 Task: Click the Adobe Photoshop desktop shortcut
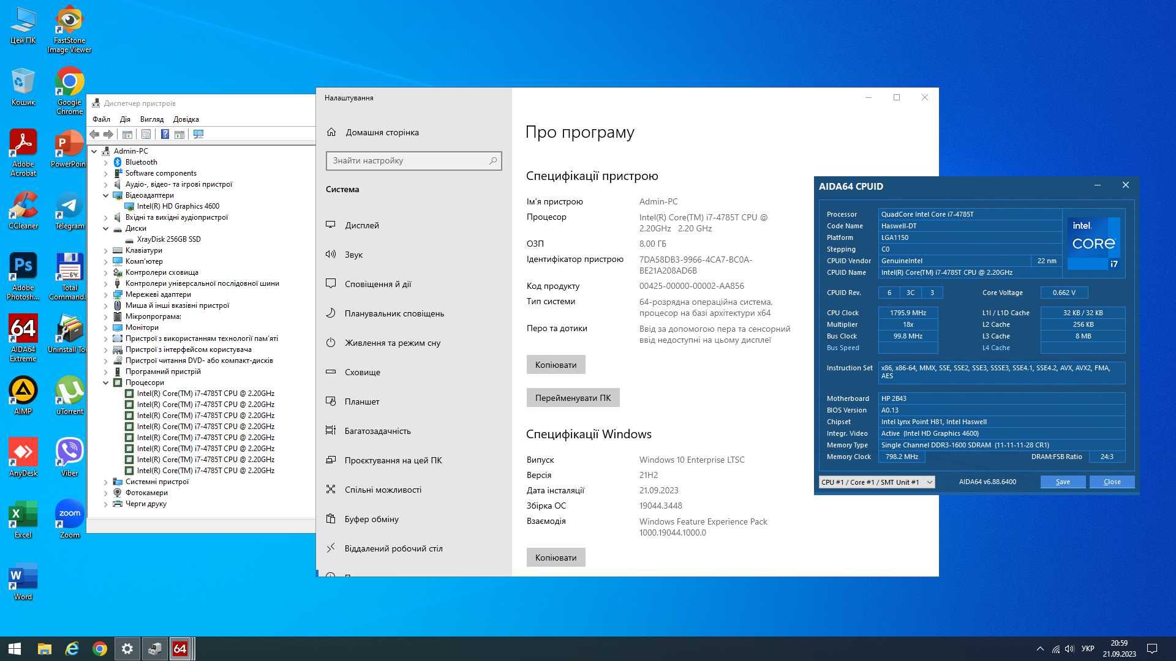[23, 276]
